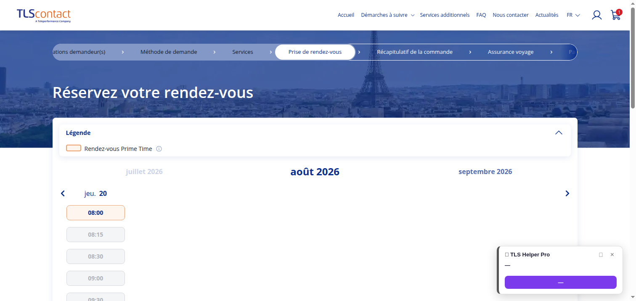Select the 08:00 Prime Time slot
The height and width of the screenshot is (301, 636).
pos(95,213)
